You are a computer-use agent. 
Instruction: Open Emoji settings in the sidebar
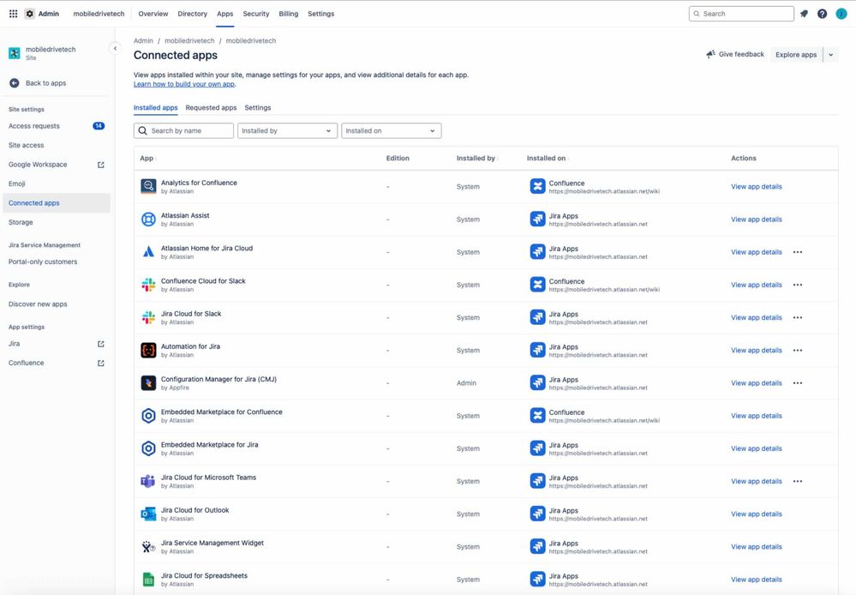(57, 183)
